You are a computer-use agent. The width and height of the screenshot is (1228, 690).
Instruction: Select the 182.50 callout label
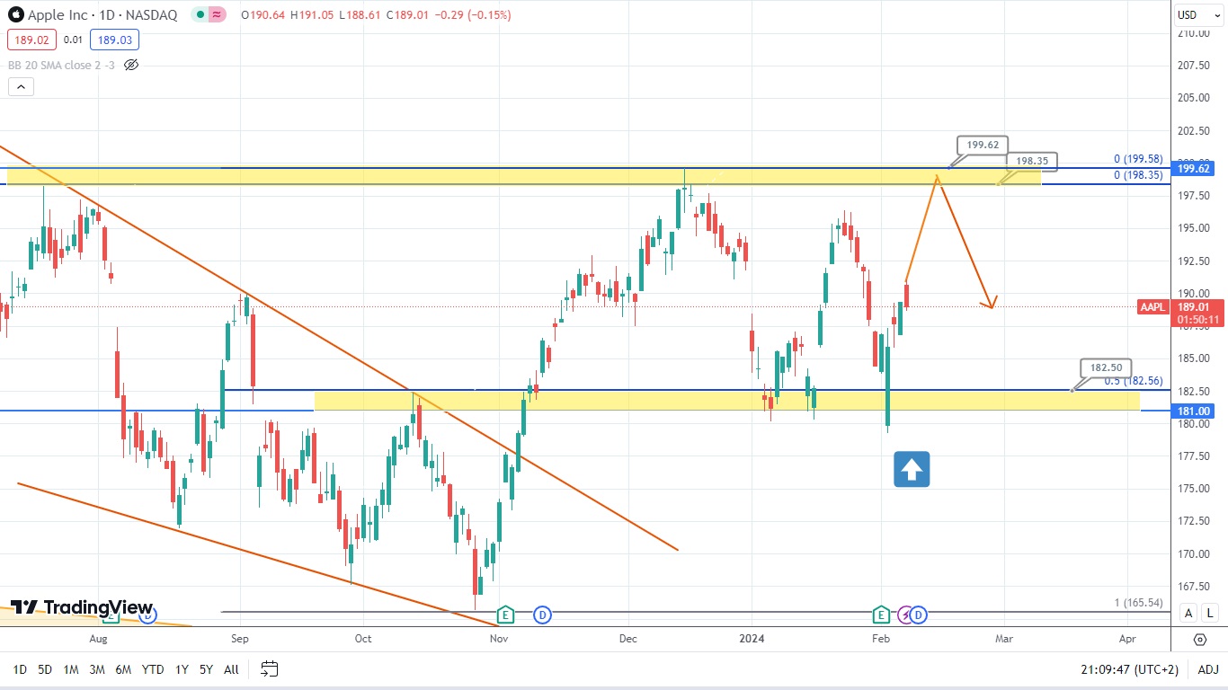coord(1106,367)
